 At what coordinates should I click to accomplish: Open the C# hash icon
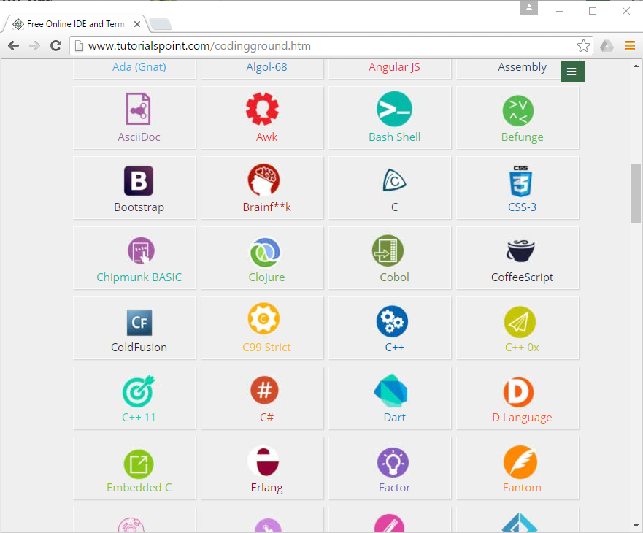[x=264, y=390]
